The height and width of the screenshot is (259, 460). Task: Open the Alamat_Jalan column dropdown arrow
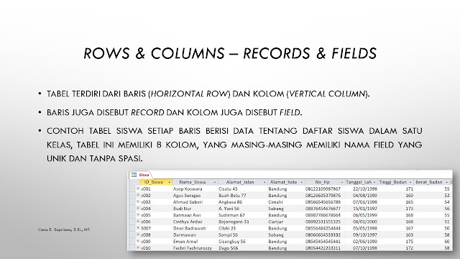tap(264, 182)
